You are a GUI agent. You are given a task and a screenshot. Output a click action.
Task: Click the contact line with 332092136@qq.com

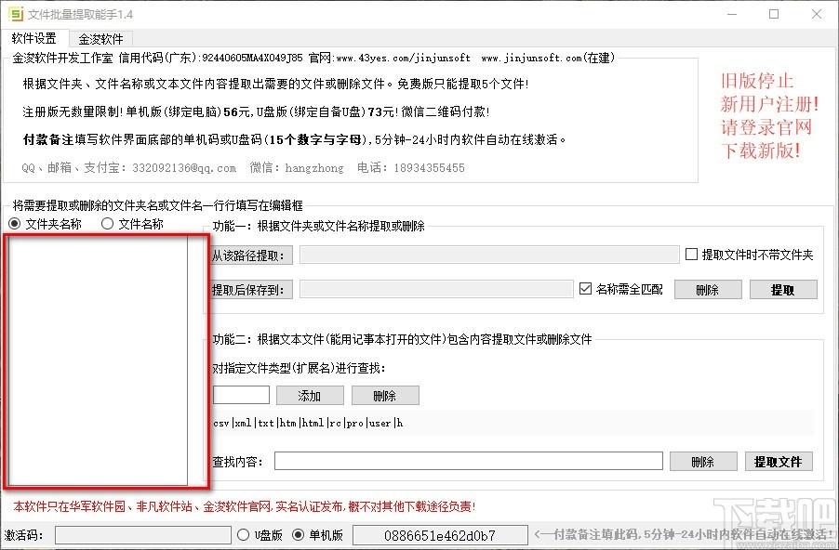coord(243,168)
